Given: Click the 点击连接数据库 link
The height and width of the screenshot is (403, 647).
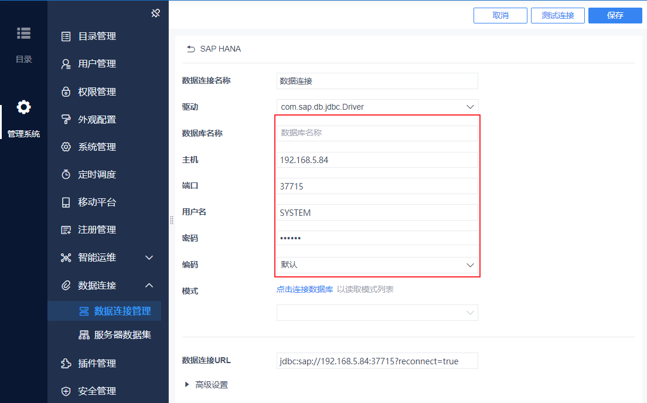Looking at the screenshot, I should coord(305,289).
